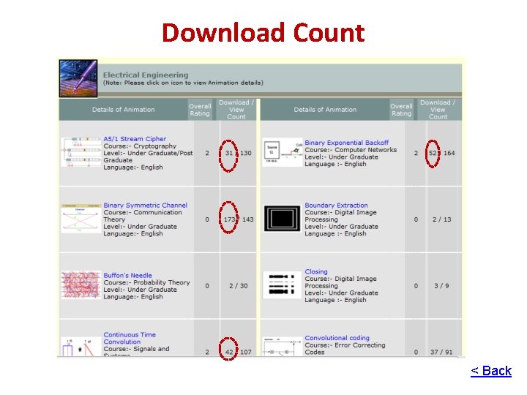Click 'Course:- Computer Networks' text

351,150
